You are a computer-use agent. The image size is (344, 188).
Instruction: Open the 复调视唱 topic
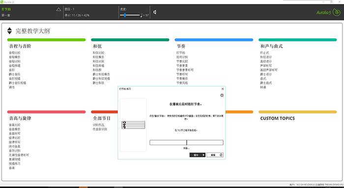[14, 159]
